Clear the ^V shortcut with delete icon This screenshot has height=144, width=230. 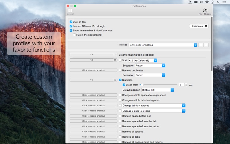(x=115, y=54)
